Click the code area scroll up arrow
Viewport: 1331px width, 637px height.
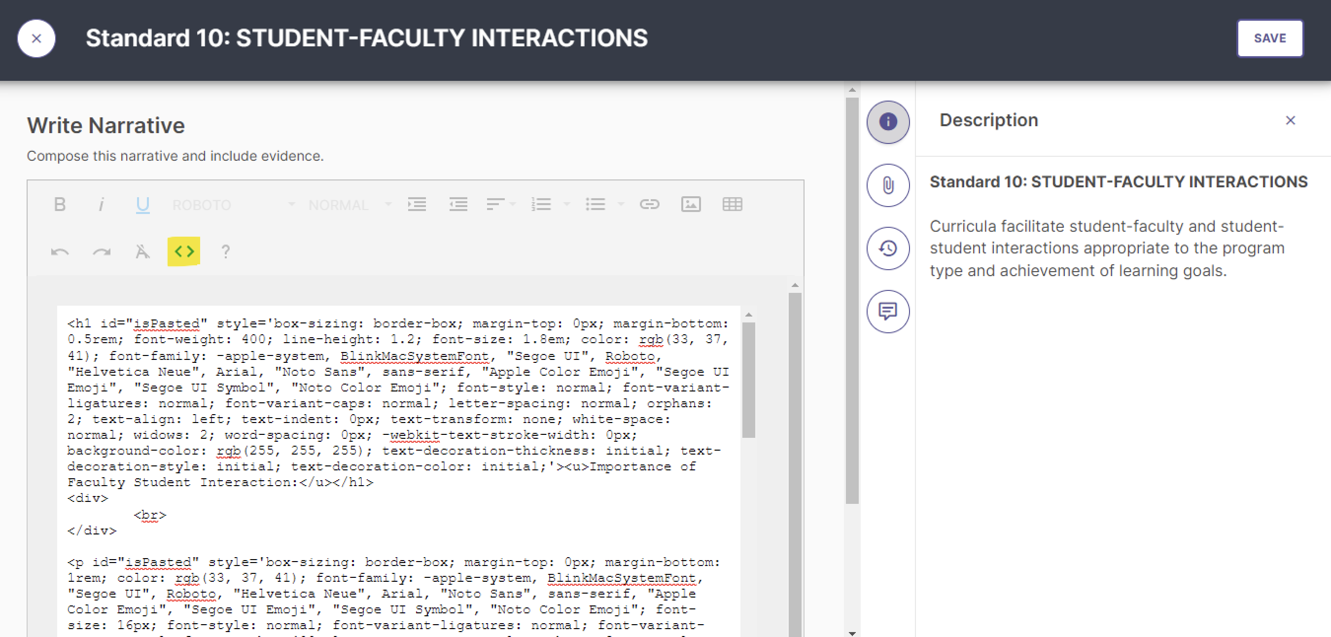tap(748, 315)
